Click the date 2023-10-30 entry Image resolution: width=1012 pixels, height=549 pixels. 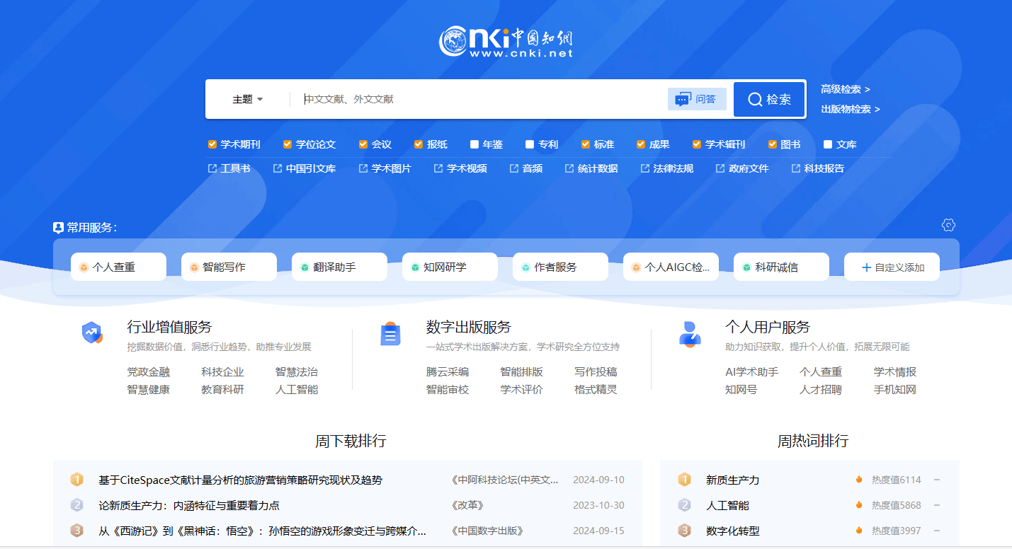point(598,505)
